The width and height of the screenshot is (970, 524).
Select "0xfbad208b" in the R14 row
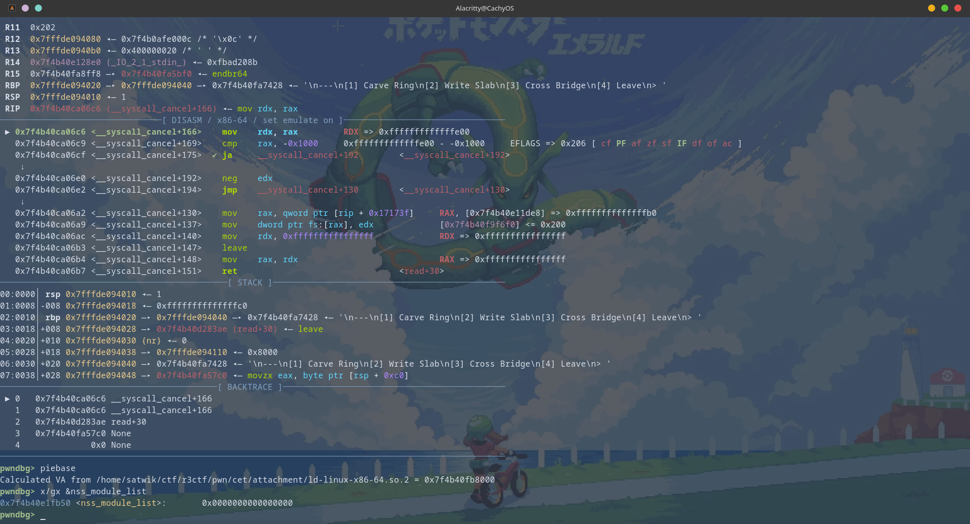(x=232, y=62)
